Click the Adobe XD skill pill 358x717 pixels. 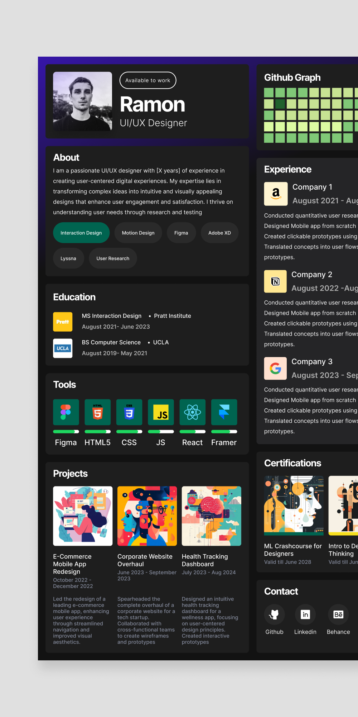219,233
